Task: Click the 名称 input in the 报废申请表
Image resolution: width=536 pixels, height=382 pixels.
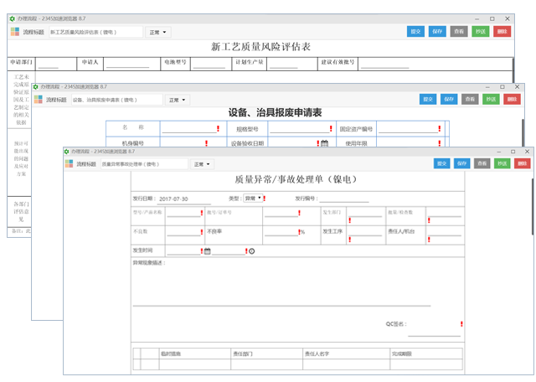Action: 190,129
